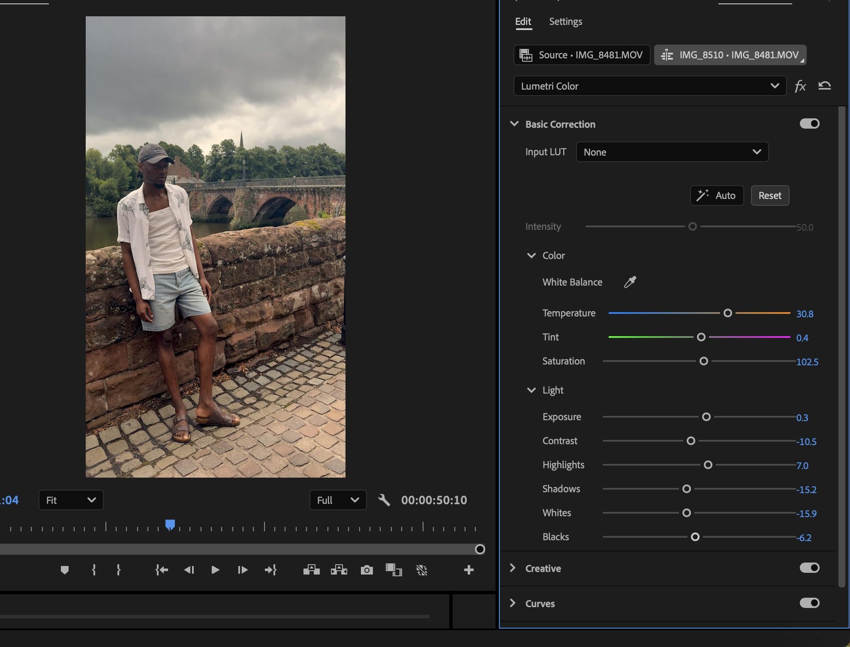Select the Source IMG_8481.MOV tab

click(x=582, y=55)
